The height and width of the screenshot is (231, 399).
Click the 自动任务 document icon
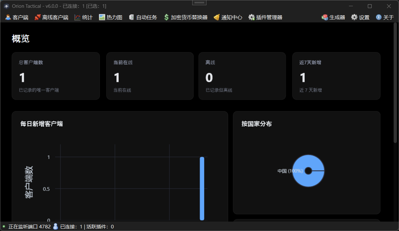pos(131,17)
